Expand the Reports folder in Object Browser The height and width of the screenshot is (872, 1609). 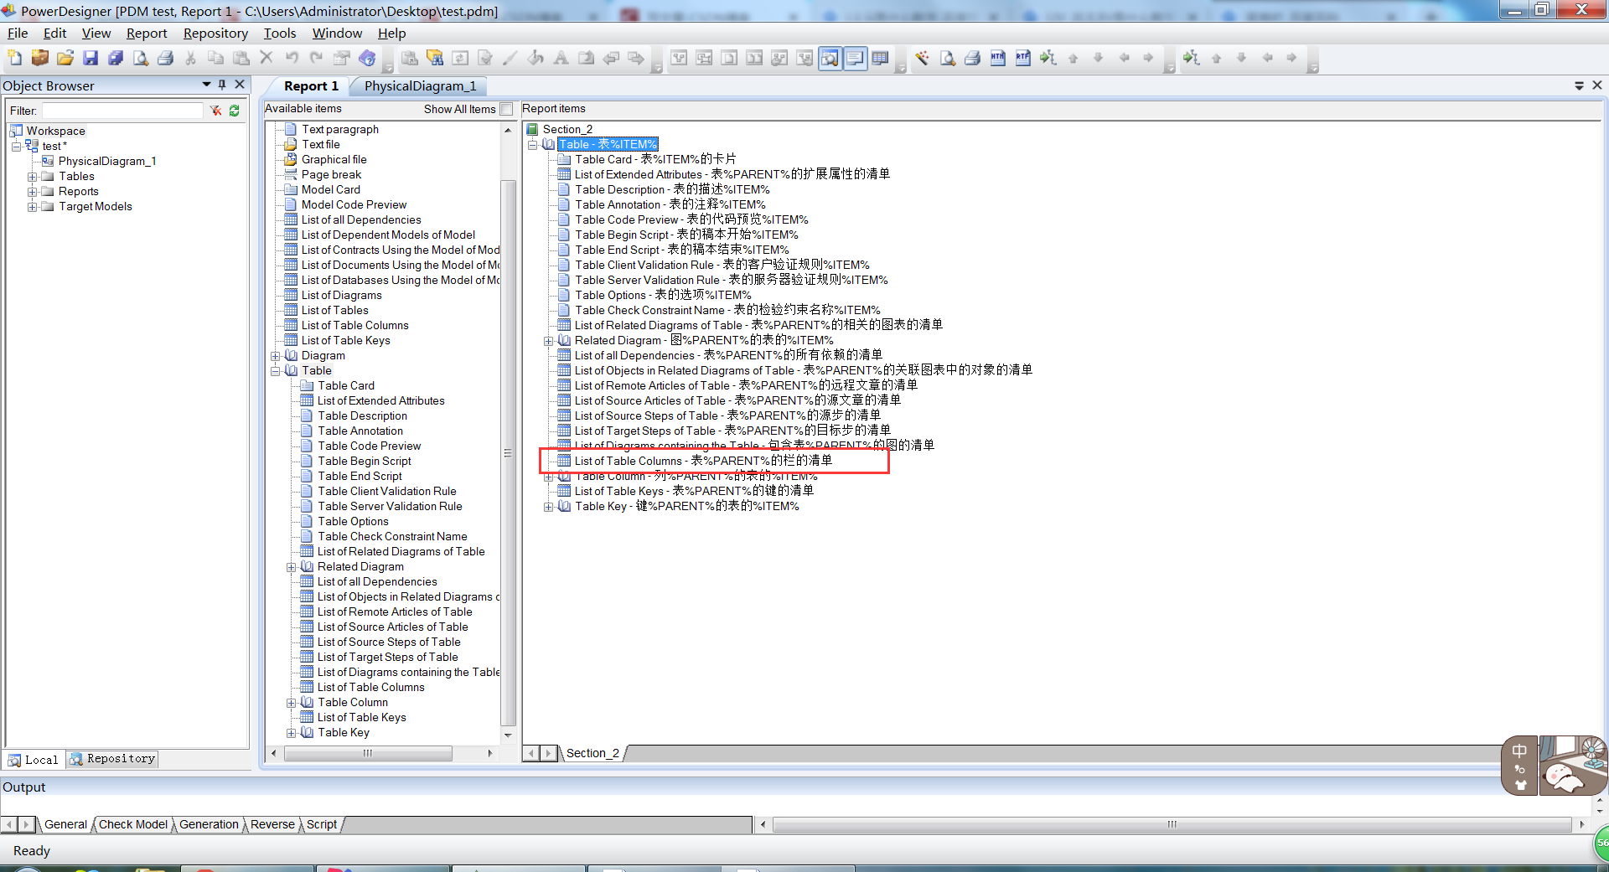(x=33, y=191)
